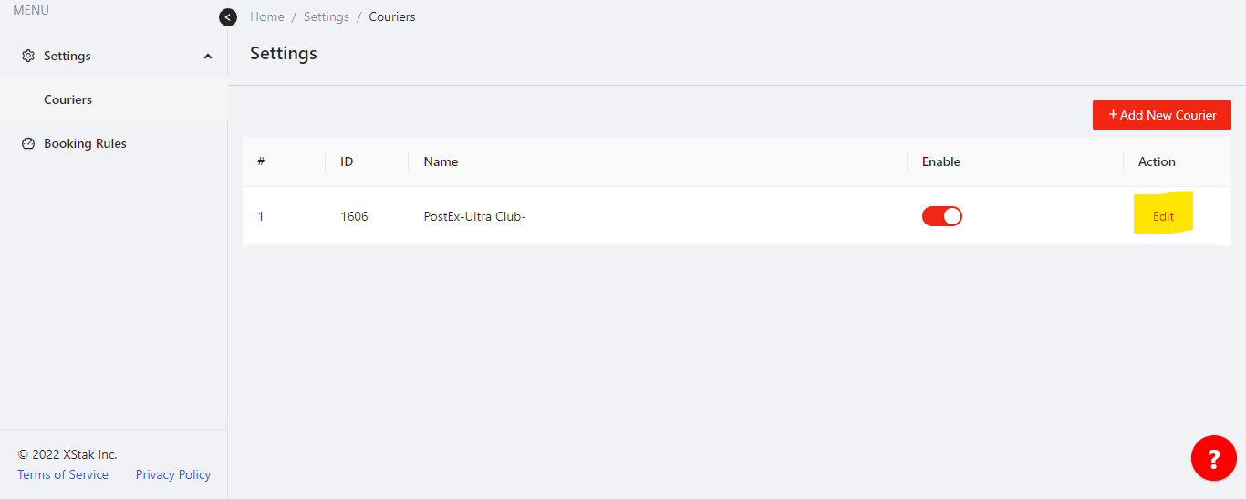Click the Enable column header
The width and height of the screenshot is (1246, 499).
tap(940, 161)
